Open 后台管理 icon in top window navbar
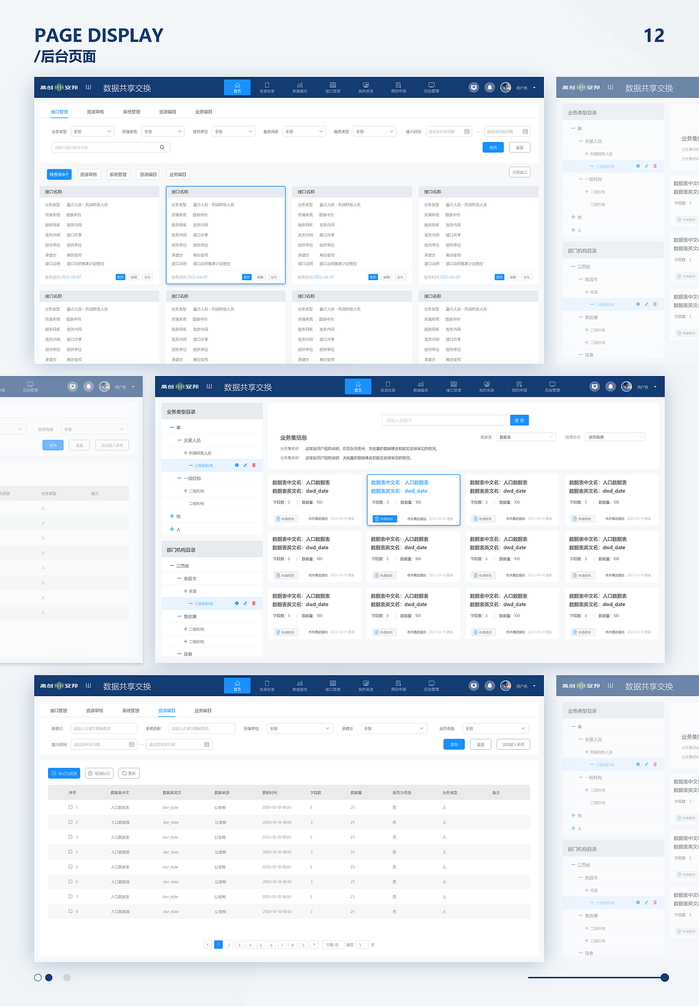This screenshot has height=1006, width=699. pos(431,87)
